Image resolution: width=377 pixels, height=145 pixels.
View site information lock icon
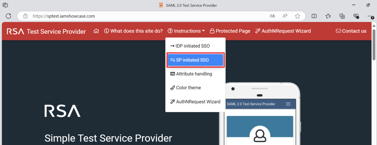[26, 16]
